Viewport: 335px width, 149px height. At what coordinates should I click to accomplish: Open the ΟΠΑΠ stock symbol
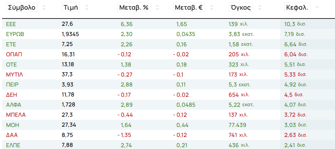pyautogui.click(x=14, y=54)
